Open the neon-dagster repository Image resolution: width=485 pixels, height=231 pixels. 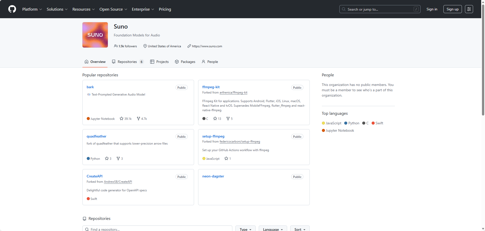point(213,176)
